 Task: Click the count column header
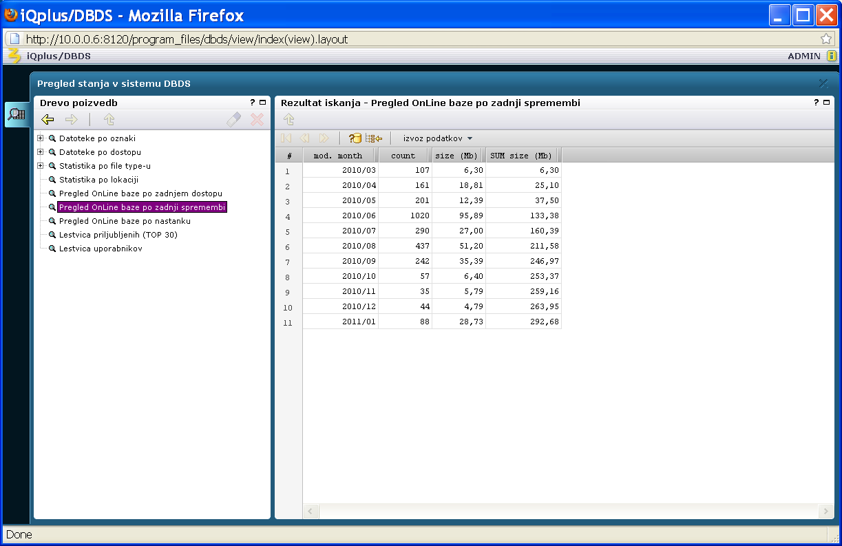coord(405,156)
